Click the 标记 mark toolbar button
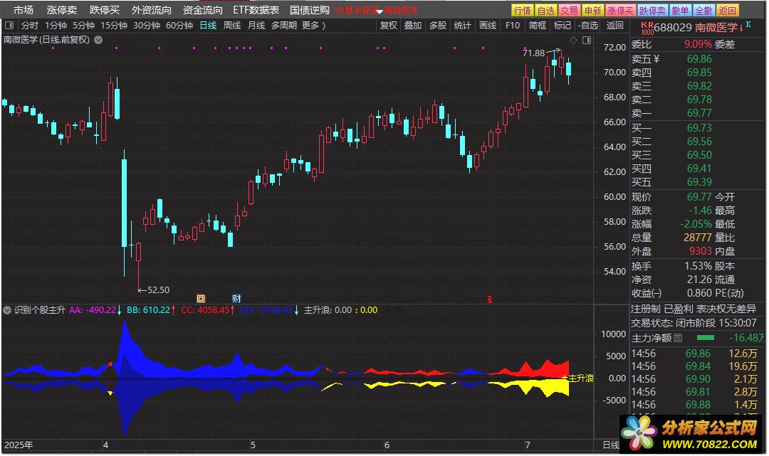 [562, 25]
